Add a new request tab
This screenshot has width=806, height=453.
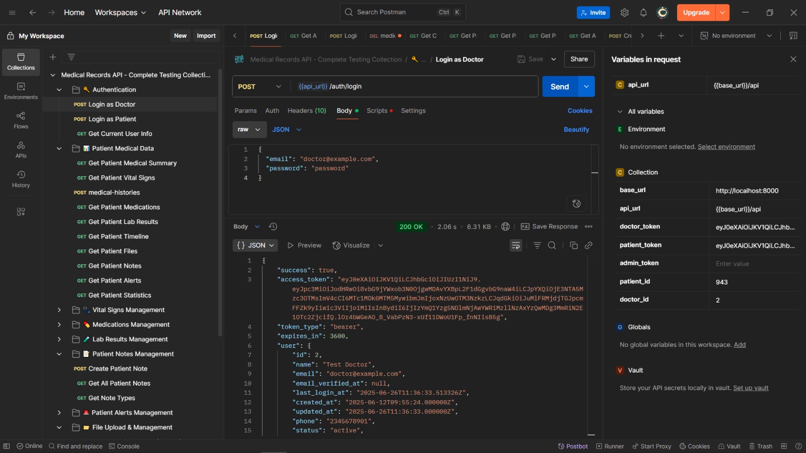[661, 36]
